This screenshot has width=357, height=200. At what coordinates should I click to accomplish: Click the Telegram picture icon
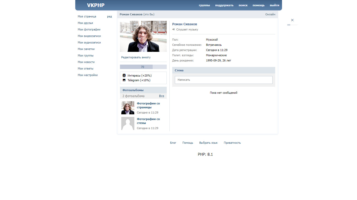124,80
